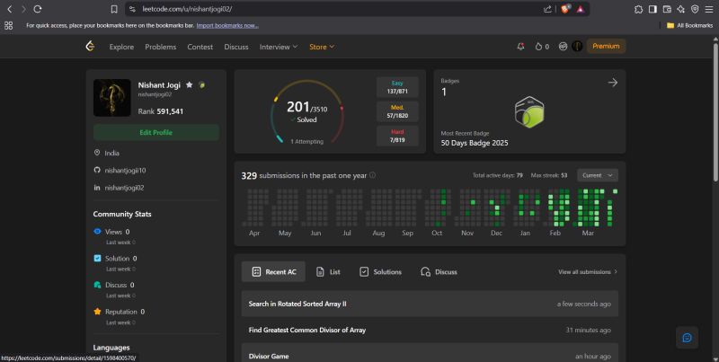Open the Contest nav item

click(200, 47)
